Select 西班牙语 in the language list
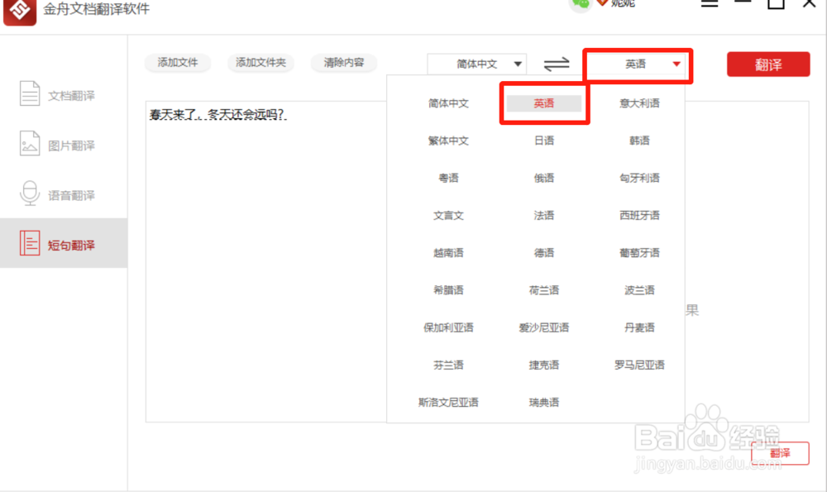The image size is (827, 492). pos(639,216)
